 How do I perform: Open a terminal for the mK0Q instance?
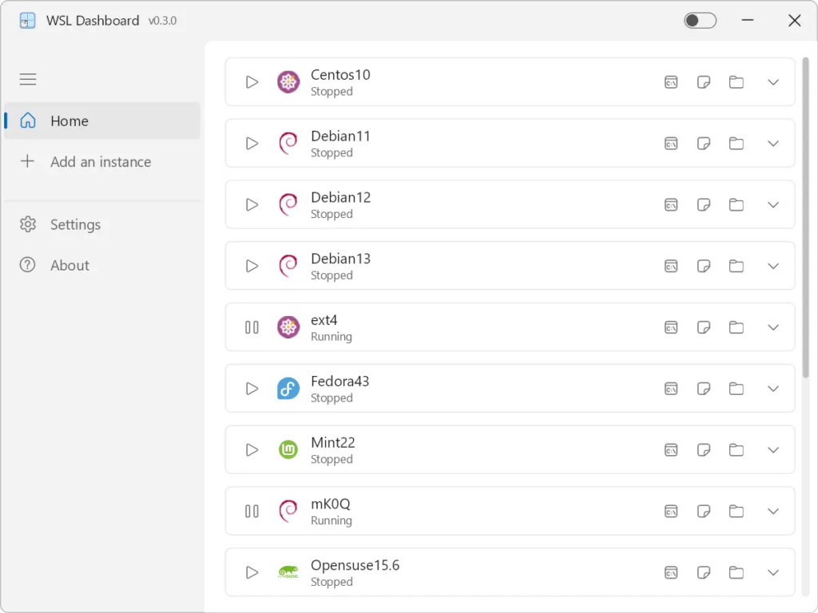coord(671,511)
